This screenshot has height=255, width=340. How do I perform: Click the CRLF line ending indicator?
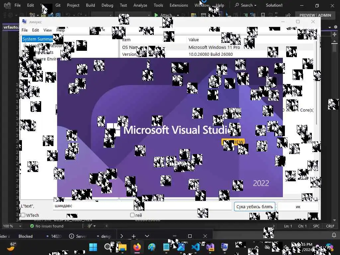tap(330, 226)
